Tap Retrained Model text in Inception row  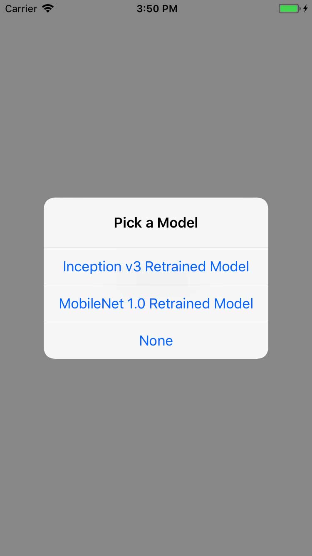coord(197,267)
